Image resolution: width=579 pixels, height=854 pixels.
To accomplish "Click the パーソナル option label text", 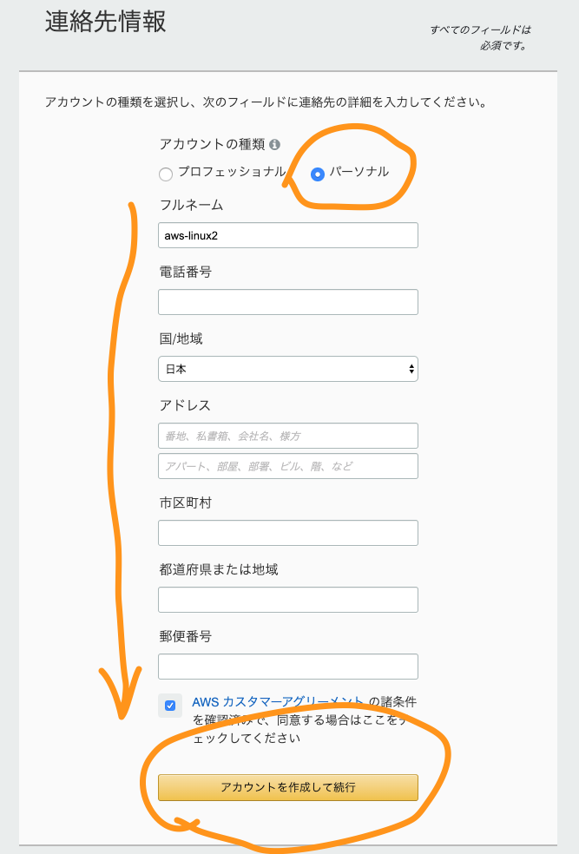I will coord(359,172).
